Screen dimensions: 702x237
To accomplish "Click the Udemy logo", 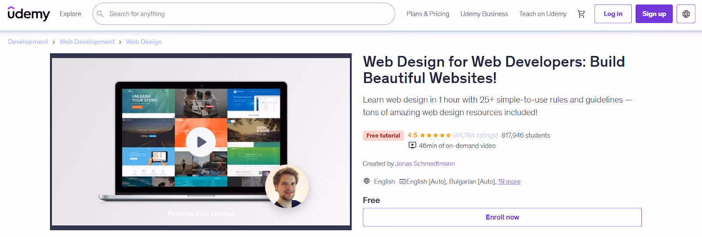I will click(x=29, y=14).
